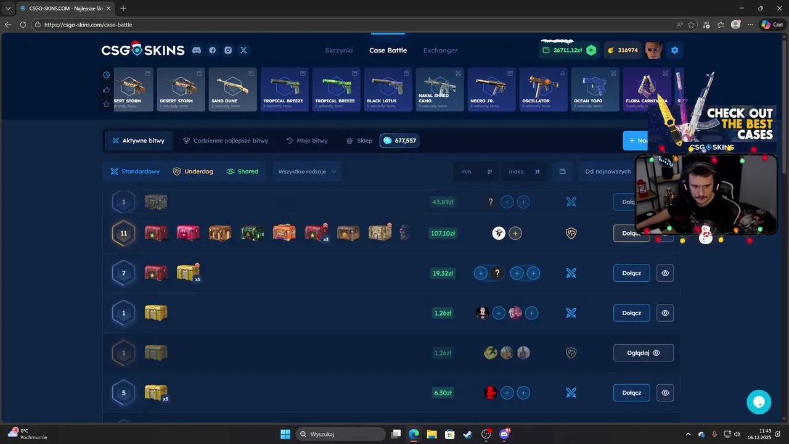Screen dimensions: 789x444
Task: Click the CSGO-SKINS logo
Action: (x=143, y=49)
